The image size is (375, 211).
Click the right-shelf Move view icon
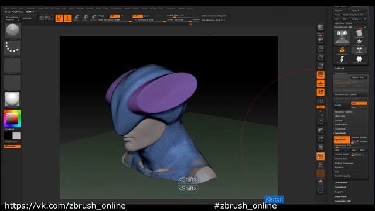pyautogui.click(x=321, y=130)
